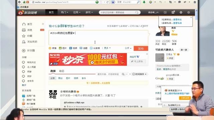Image resolution: width=214 pixels, height=120 pixels.
Task: Click 换一换 to refresh the suggested people
Action: point(184,50)
